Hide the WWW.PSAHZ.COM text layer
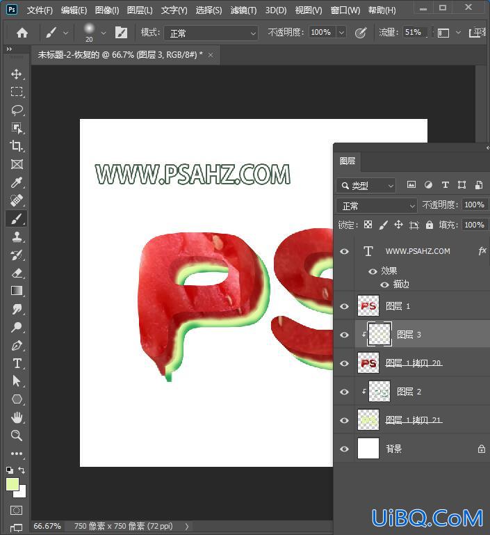The height and width of the screenshot is (535, 490). pyautogui.click(x=345, y=251)
